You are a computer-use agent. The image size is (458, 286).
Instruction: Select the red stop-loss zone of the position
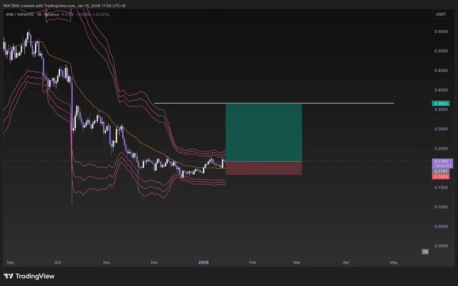(264, 168)
